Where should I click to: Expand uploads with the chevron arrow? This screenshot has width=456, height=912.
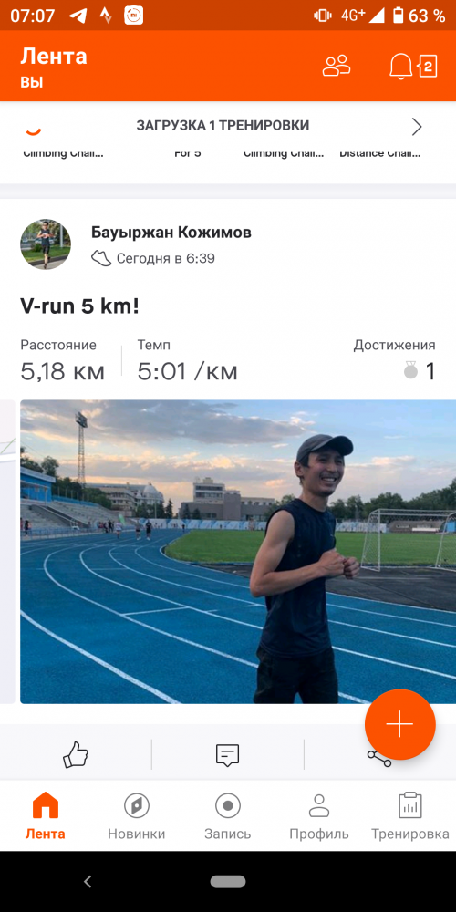pos(417,126)
